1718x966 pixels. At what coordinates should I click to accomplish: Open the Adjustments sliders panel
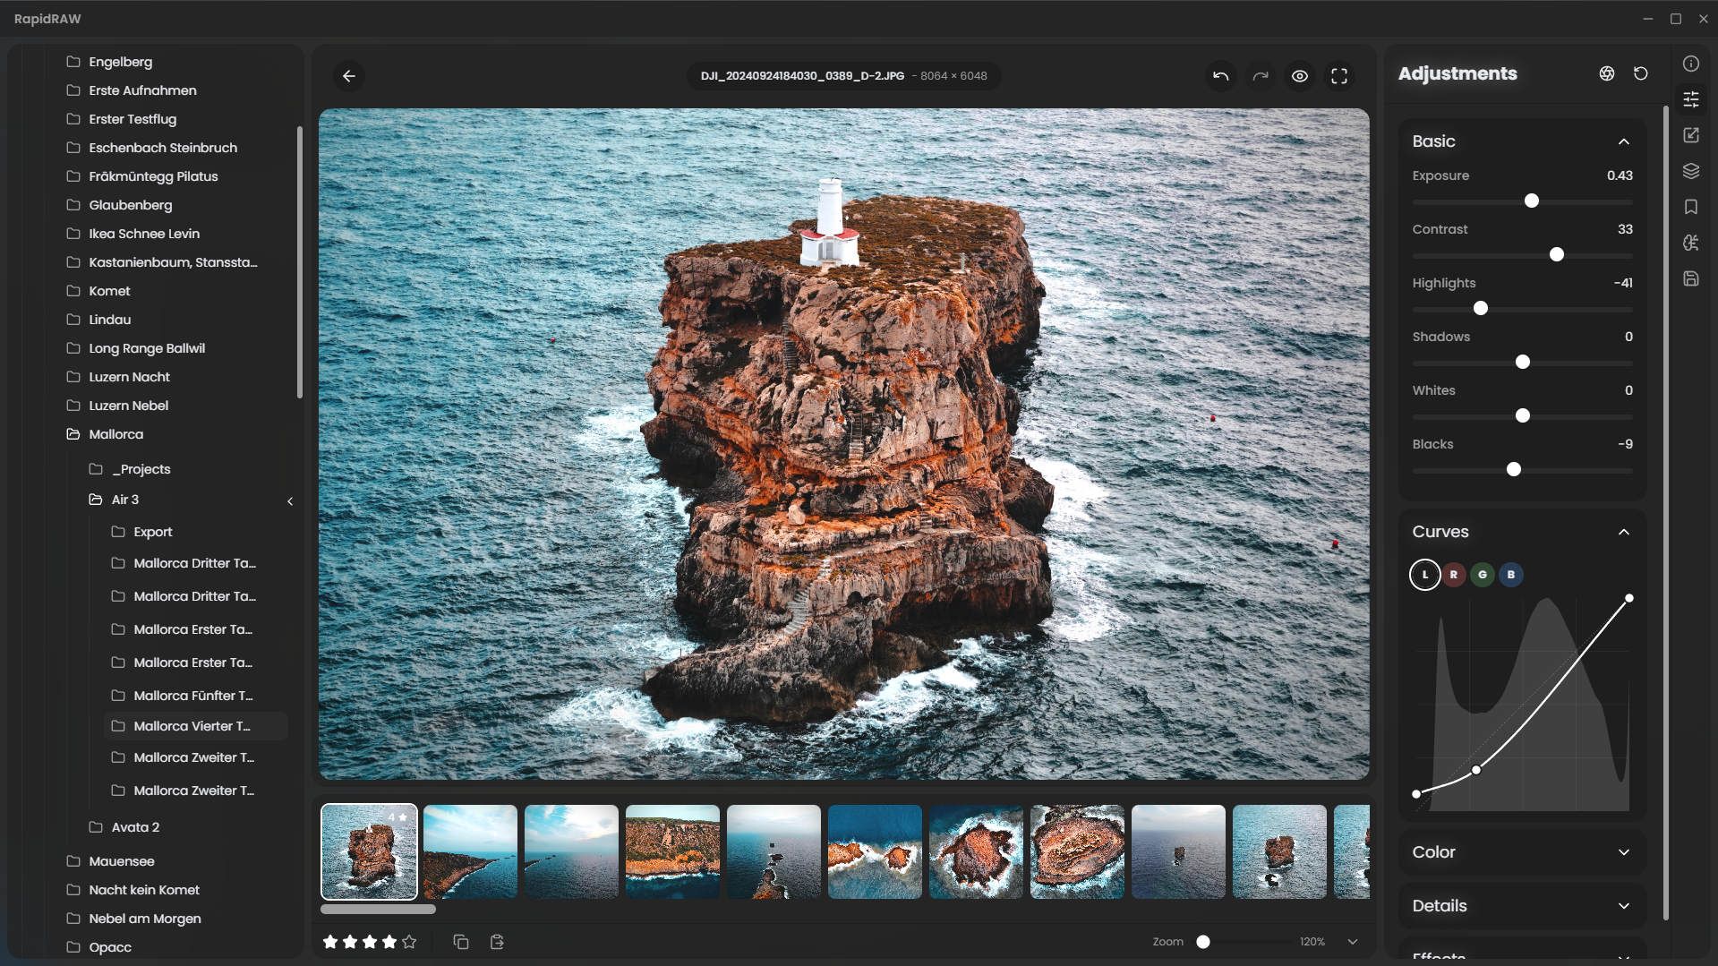click(1691, 99)
